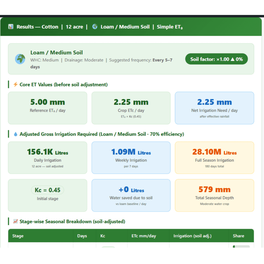
Task: Click the earth icon in the soil card
Action: [x=20, y=59]
